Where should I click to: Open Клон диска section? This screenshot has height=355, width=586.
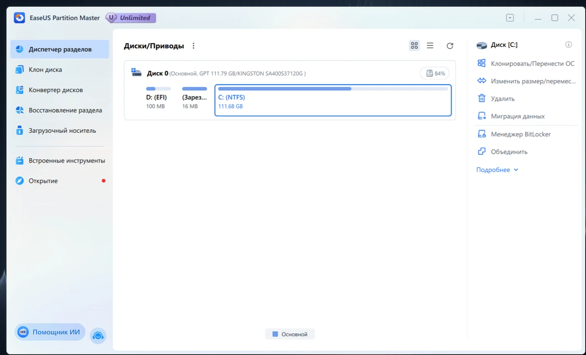[60, 70]
